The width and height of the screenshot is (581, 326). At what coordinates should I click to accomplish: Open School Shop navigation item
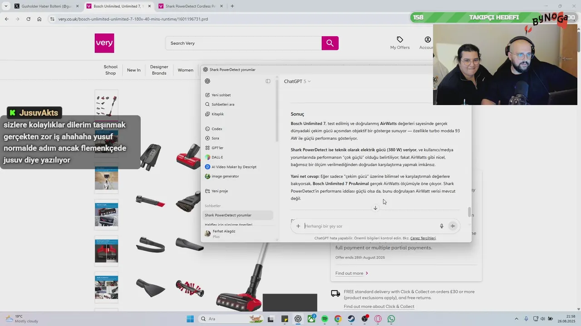click(110, 70)
